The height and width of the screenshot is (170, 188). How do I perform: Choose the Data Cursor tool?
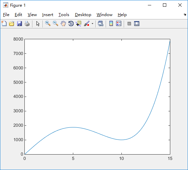tap(79, 23)
